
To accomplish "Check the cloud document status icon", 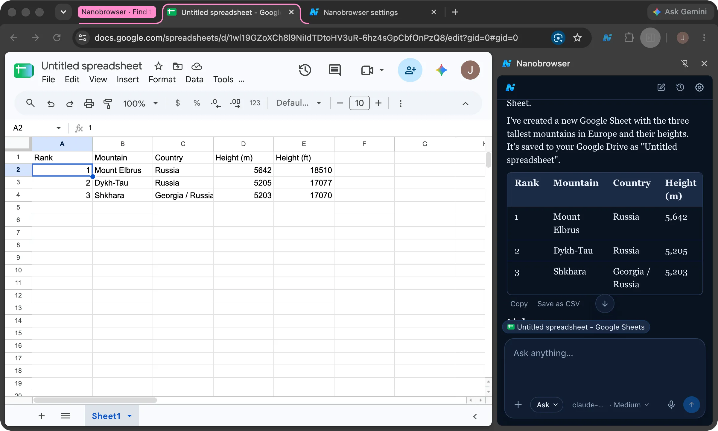I will 197,66.
